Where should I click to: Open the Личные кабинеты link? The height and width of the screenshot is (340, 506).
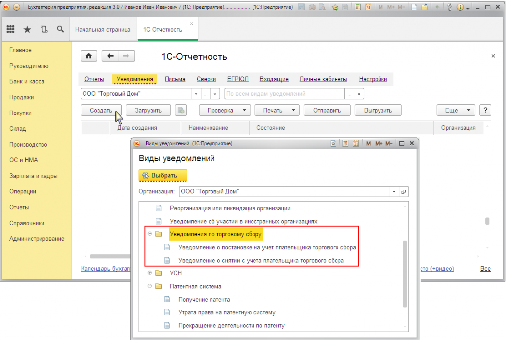pos(323,79)
